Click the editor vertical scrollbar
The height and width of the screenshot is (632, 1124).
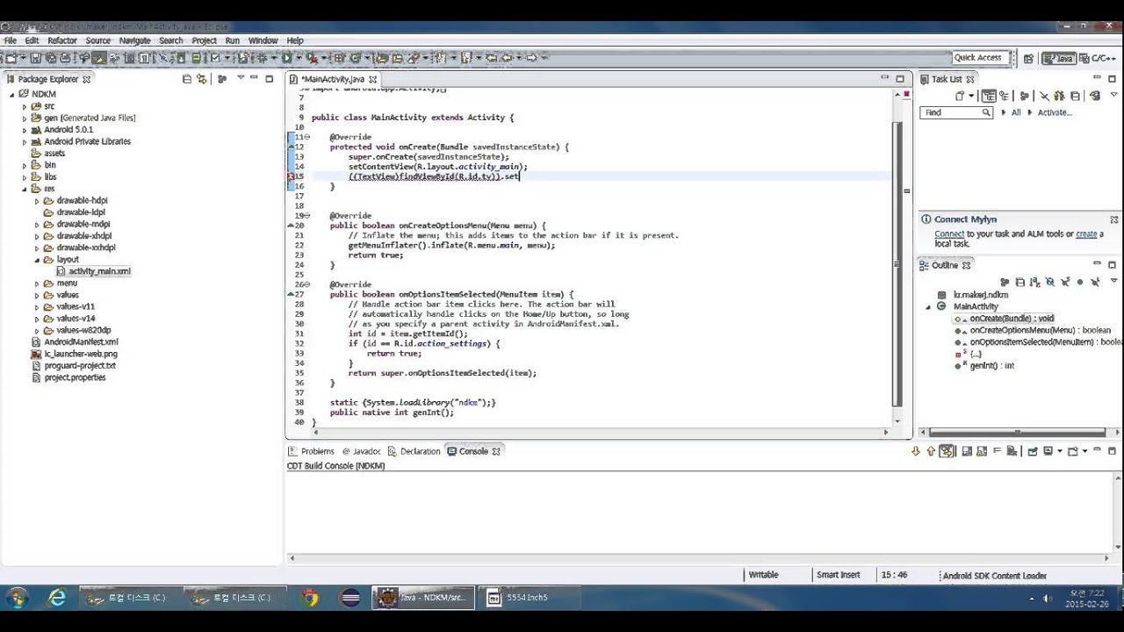896,263
